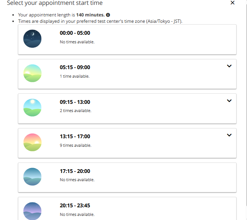This screenshot has width=247, height=220.
Task: Click the 20:15 - 23:45 heading
Action: (x=75, y=205)
